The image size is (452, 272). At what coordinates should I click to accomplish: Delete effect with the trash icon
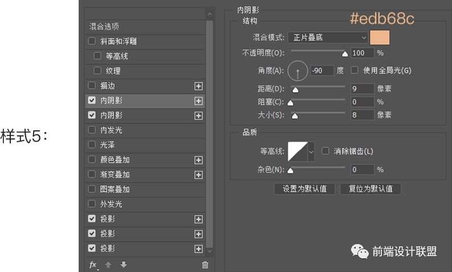[205, 265]
